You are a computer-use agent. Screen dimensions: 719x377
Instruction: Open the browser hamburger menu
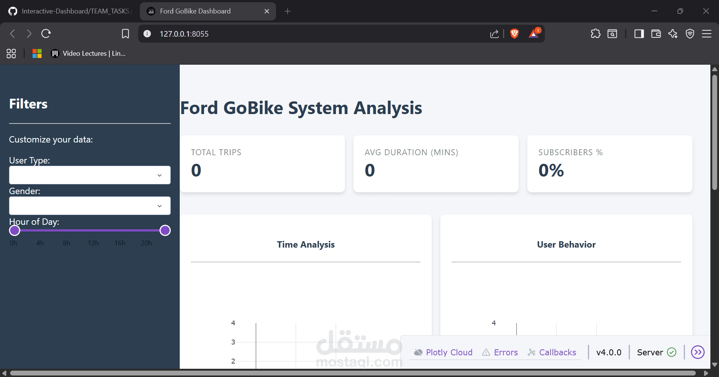click(x=707, y=34)
